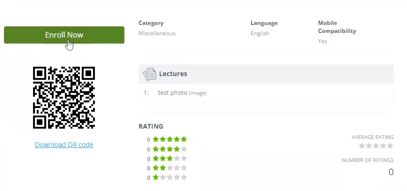
Task: Click the two-star rating row
Action: coord(167,168)
